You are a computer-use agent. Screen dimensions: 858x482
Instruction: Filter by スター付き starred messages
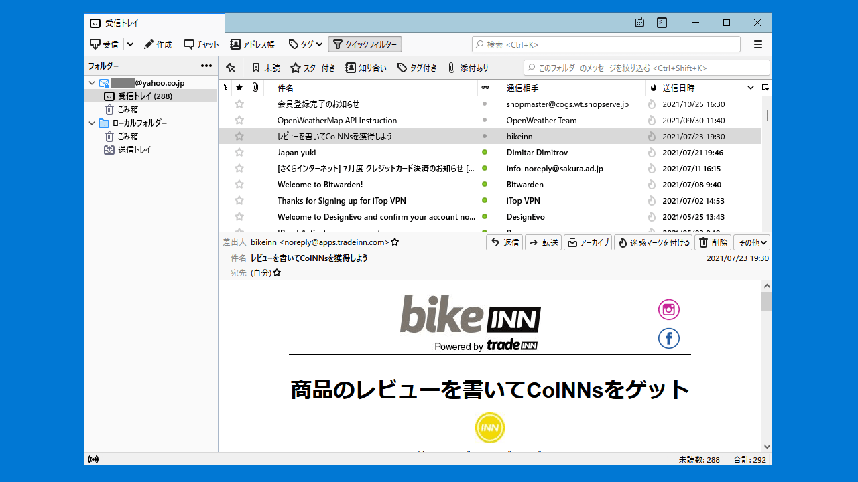coord(313,68)
